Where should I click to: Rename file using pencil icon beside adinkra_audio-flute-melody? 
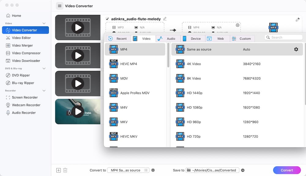coord(165,19)
